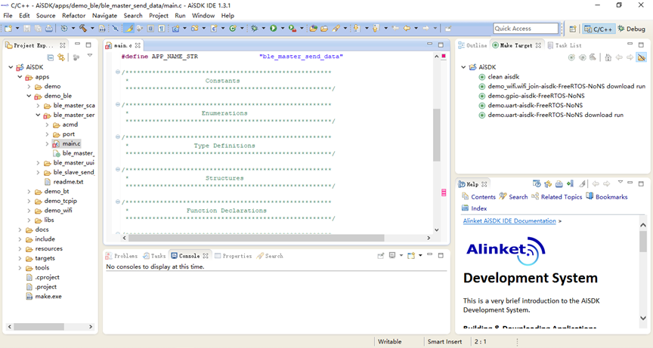The height and width of the screenshot is (348, 653).
Task: Expand the docs folder
Action: [x=20, y=229]
